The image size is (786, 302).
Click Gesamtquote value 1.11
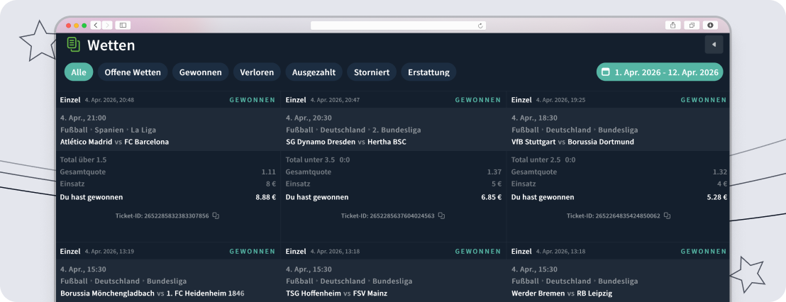(x=269, y=172)
